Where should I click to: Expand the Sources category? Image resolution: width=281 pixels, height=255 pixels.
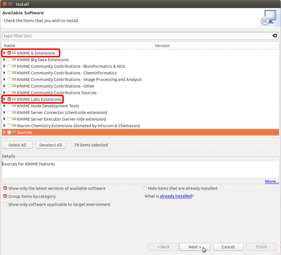point(4,132)
